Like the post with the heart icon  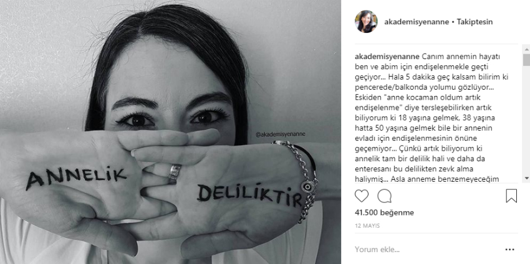click(x=361, y=196)
